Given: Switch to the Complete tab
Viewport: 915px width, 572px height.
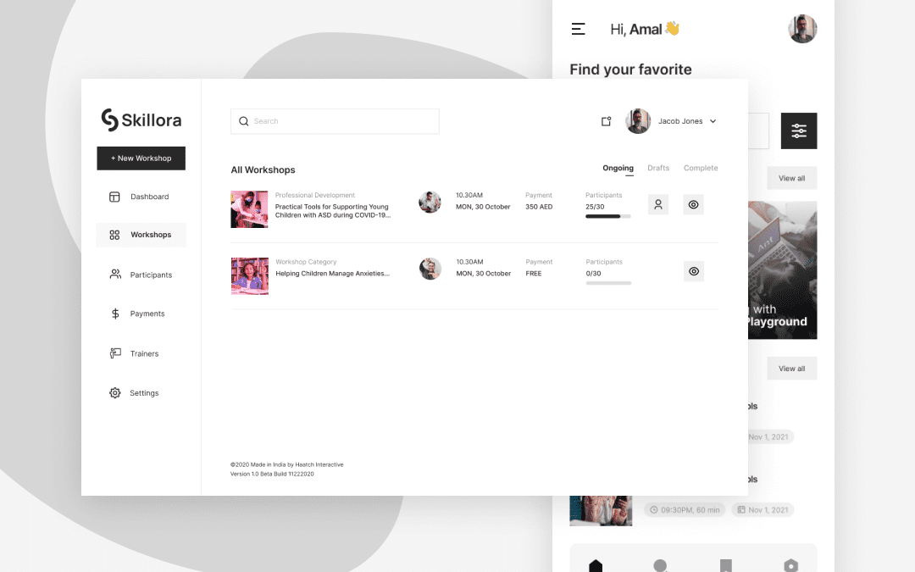Looking at the screenshot, I should [701, 168].
